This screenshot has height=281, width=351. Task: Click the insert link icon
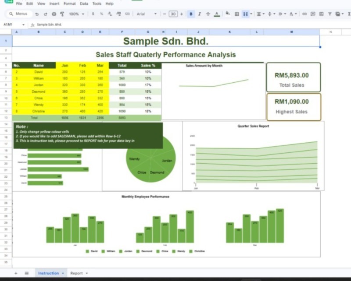[x=304, y=14]
